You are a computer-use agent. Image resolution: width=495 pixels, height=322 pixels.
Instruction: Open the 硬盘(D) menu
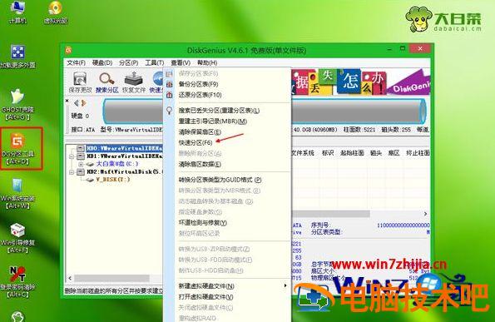[x=102, y=63]
